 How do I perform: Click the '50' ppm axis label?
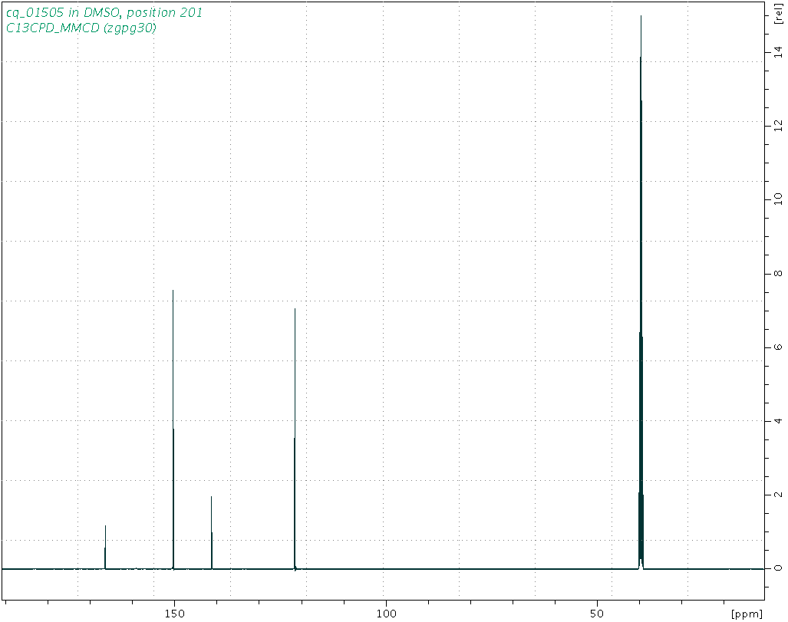[x=597, y=614]
